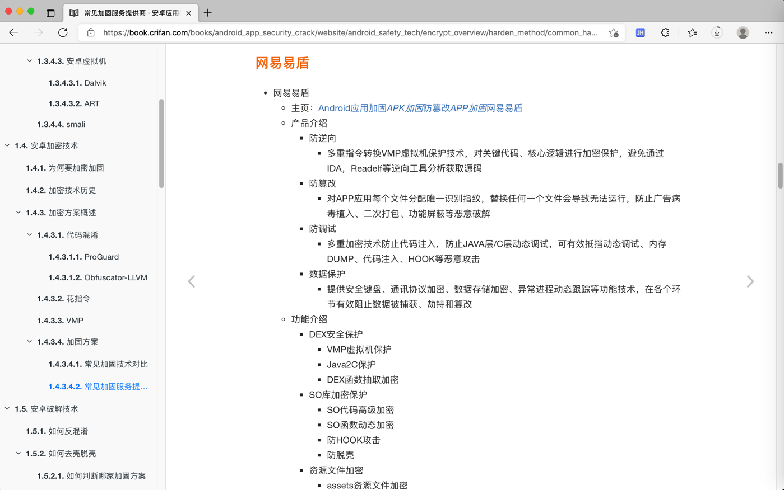
Task: Click the 防HOOK攻击 list item
Action: tap(354, 440)
